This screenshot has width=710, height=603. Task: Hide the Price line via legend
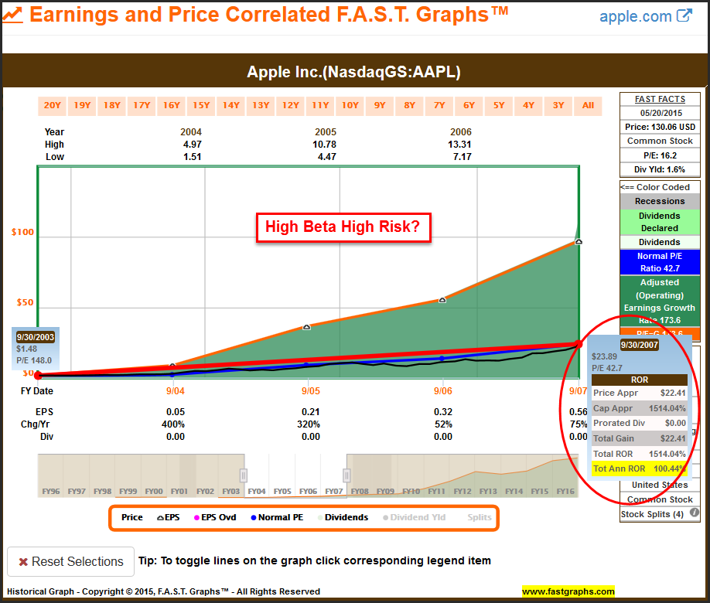(x=131, y=517)
